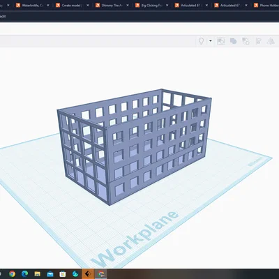Open Google Chrome from the taskbar

[12, 274]
